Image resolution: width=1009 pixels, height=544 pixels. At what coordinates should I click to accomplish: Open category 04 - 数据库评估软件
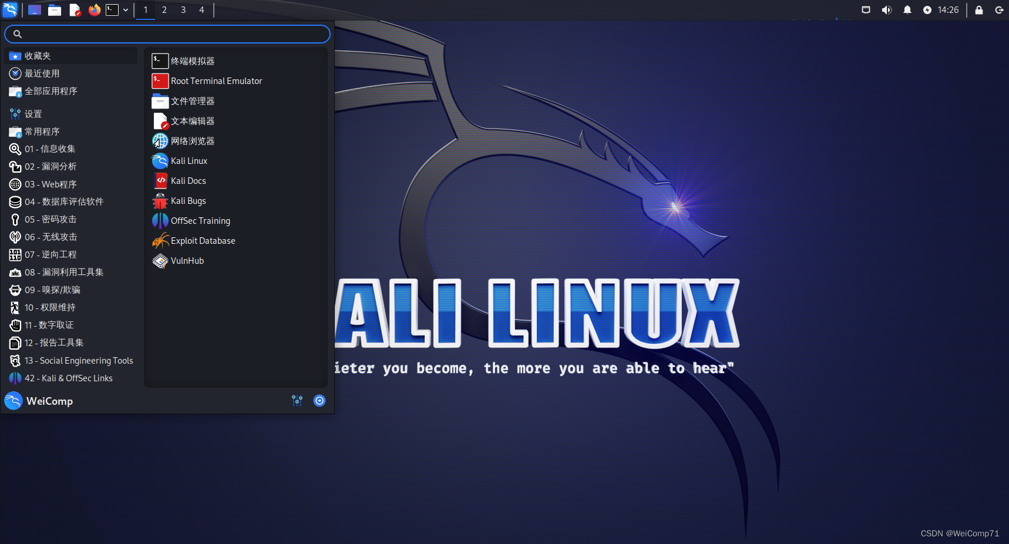point(71,202)
